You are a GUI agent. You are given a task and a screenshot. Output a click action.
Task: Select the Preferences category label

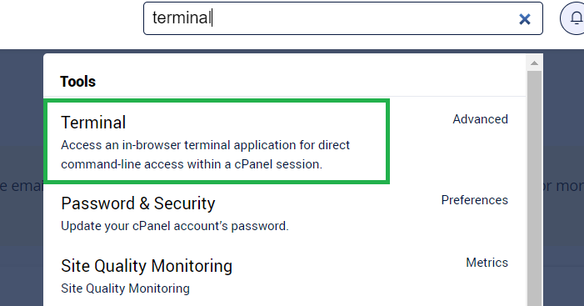coord(475,200)
